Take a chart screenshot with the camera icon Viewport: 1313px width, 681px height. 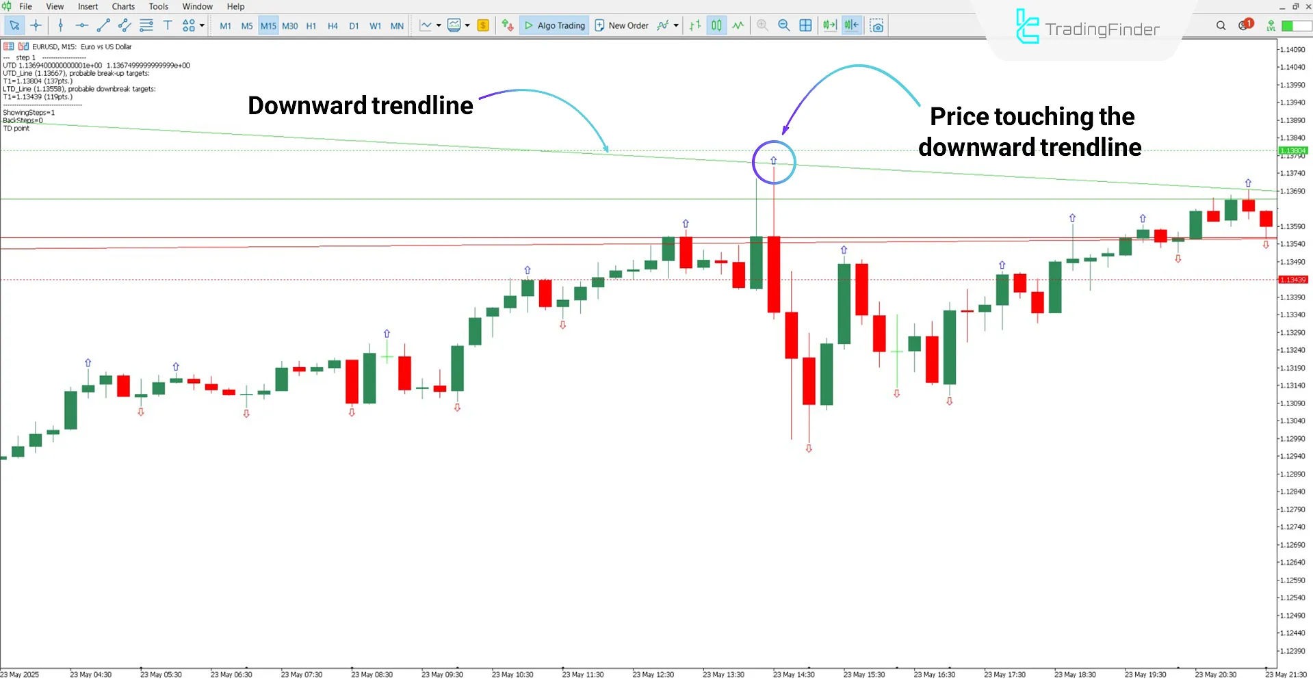click(876, 25)
